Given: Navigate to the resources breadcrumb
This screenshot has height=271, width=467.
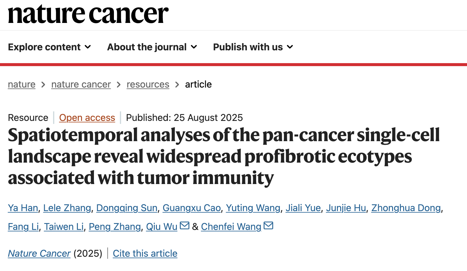Looking at the screenshot, I should (148, 85).
